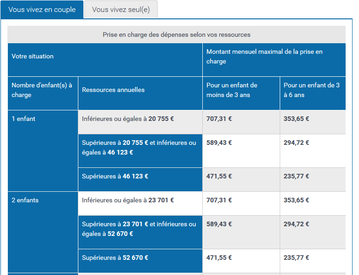Click the 'Prise en charge des dépenses' table caption
The width and height of the screenshot is (359, 275).
coord(177,34)
